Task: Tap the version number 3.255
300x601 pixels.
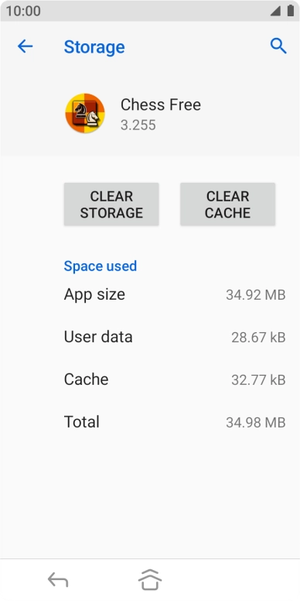Action: (x=138, y=125)
